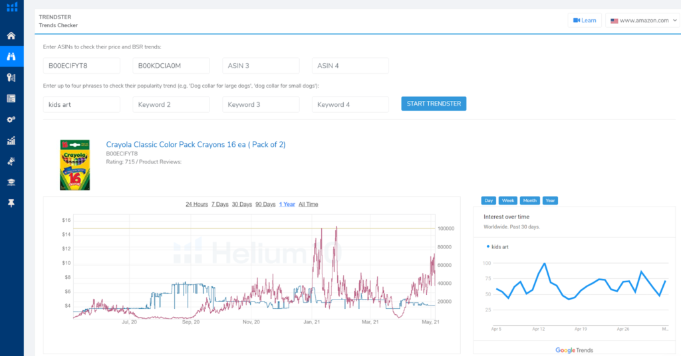Image resolution: width=681 pixels, height=356 pixels.
Task: Click the Helium 10 logo icon
Action: (11, 8)
